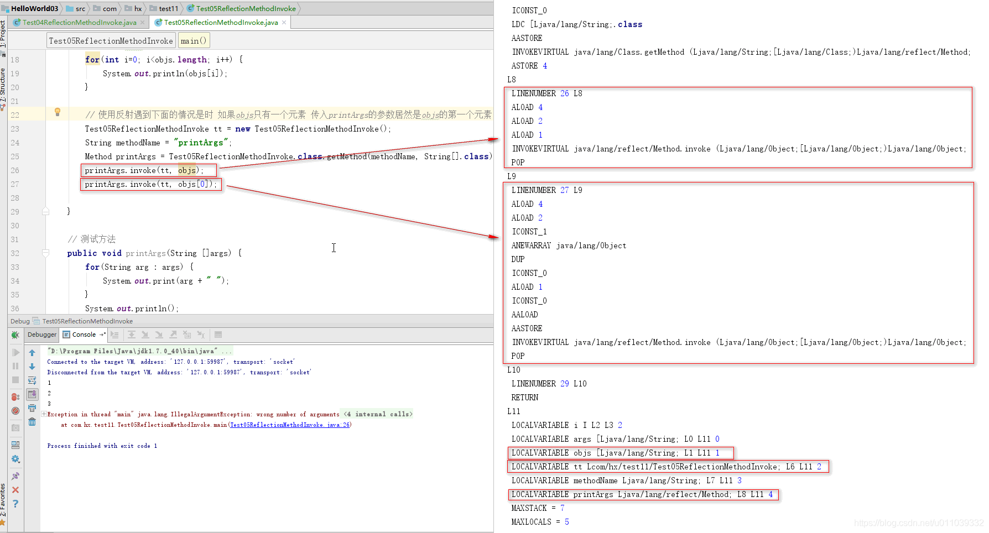Screen dimensions: 989x533
Task: Click Show Execution Point icon
Action: pyautogui.click(x=114, y=335)
